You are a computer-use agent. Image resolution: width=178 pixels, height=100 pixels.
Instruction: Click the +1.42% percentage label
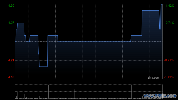pyautogui.click(x=169, y=6)
